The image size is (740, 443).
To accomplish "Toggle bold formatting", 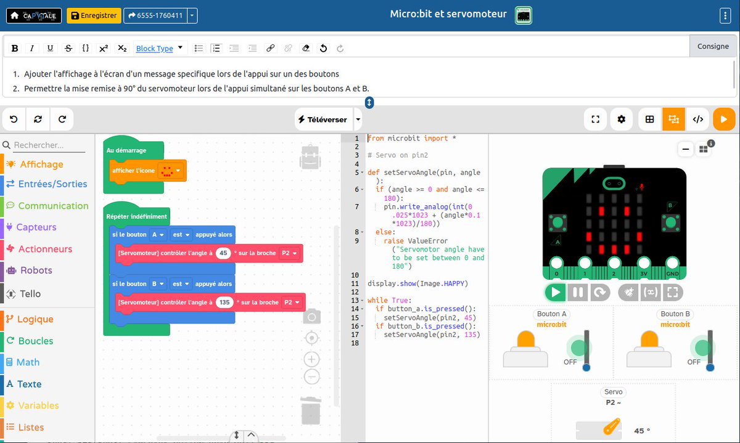I will point(15,48).
